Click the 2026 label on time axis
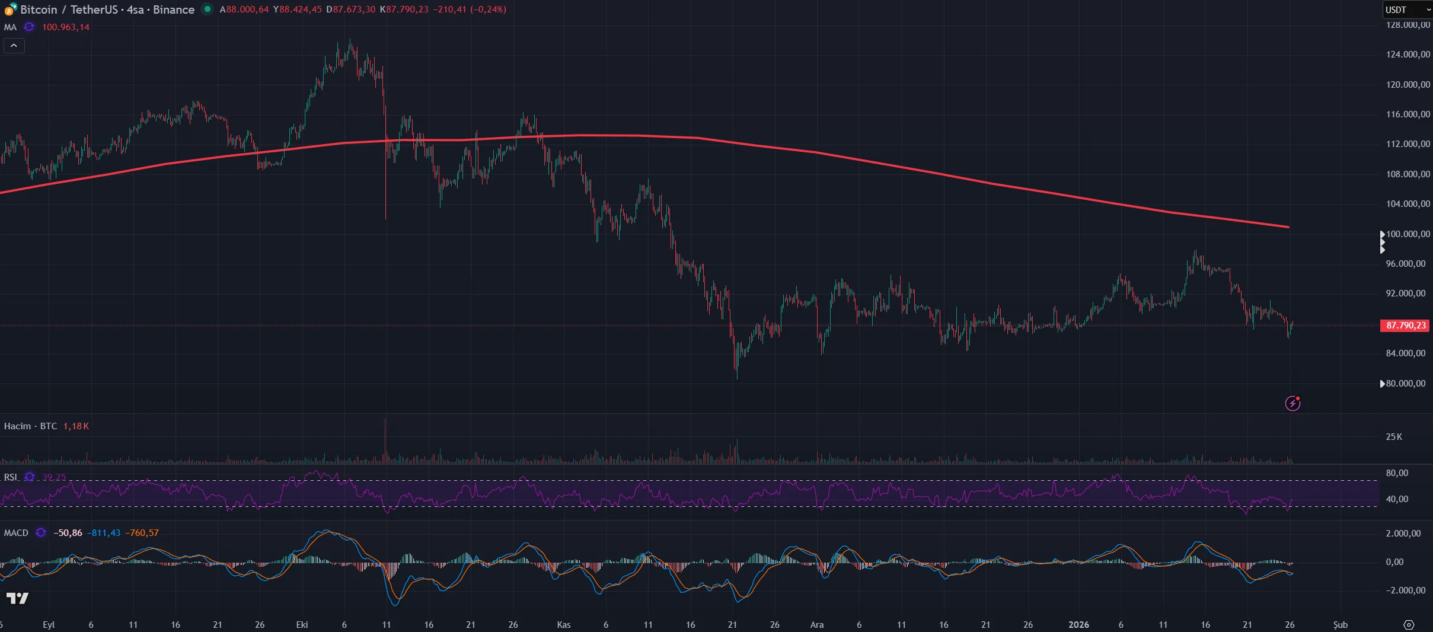Viewport: 1433px width, 632px height. coord(1078,625)
